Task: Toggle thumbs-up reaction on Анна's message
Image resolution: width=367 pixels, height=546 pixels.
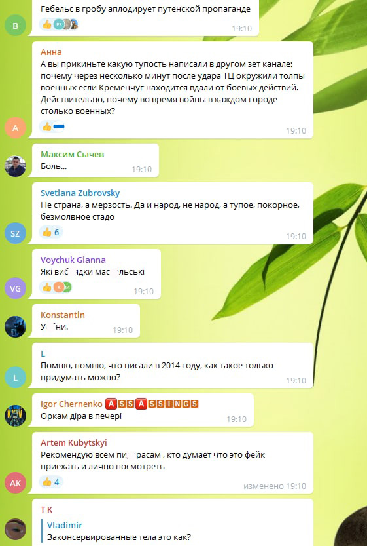Action: (x=53, y=127)
